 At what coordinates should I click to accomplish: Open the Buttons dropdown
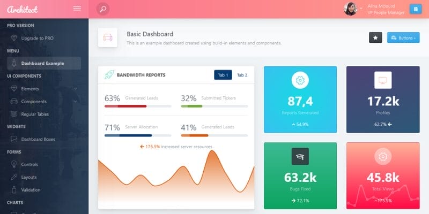[x=403, y=37]
